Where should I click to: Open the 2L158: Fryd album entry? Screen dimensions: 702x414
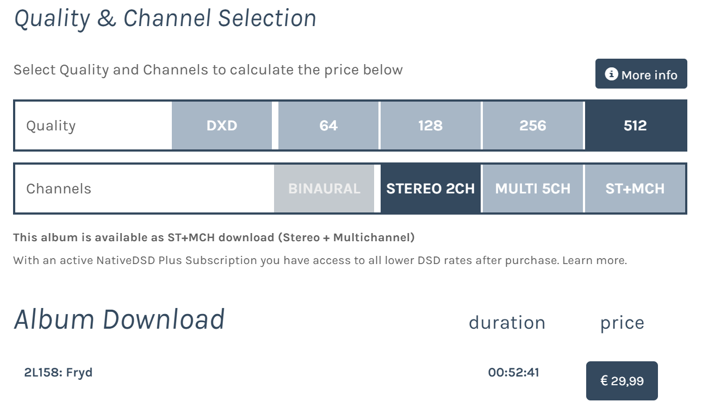(x=59, y=373)
